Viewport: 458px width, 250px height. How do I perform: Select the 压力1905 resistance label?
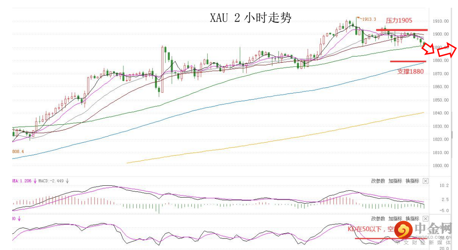399,20
